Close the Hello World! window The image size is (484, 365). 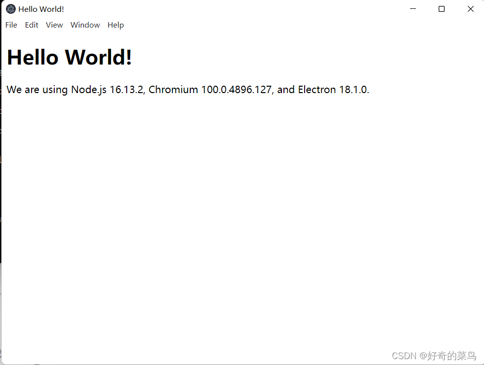[x=470, y=9]
